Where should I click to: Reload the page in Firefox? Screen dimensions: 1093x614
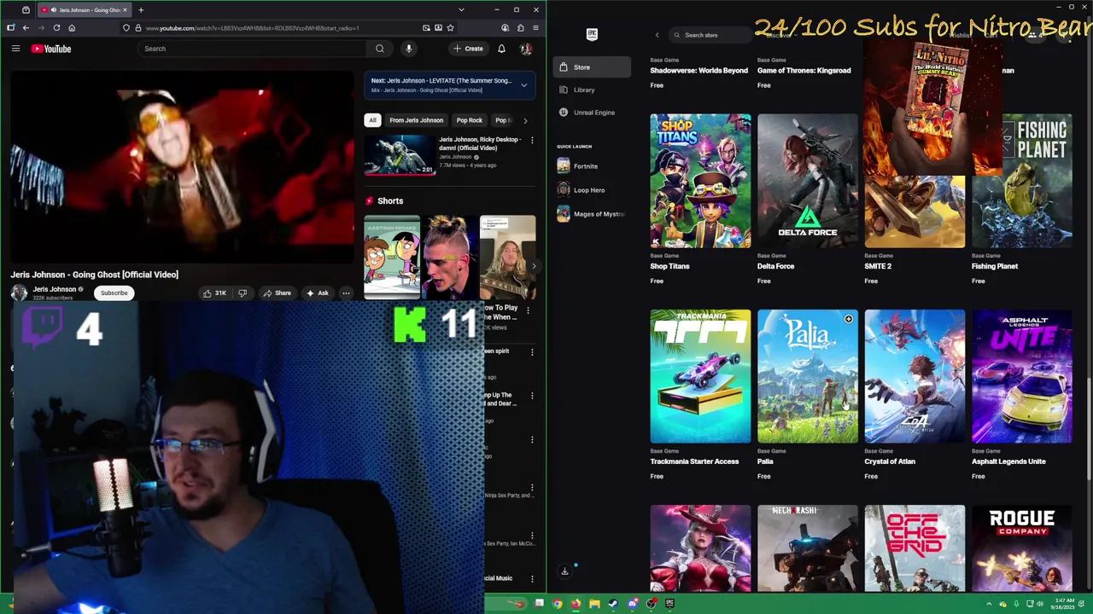[x=56, y=27]
